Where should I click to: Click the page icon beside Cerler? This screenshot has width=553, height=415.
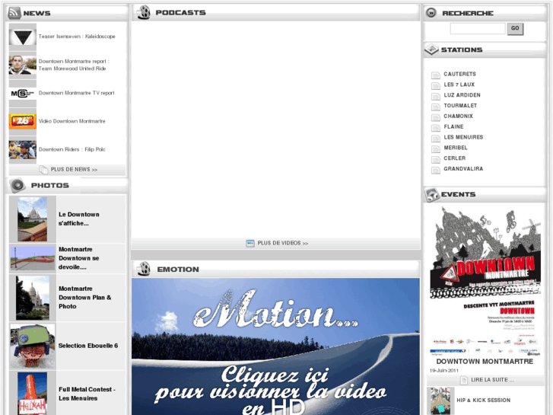[x=436, y=159]
